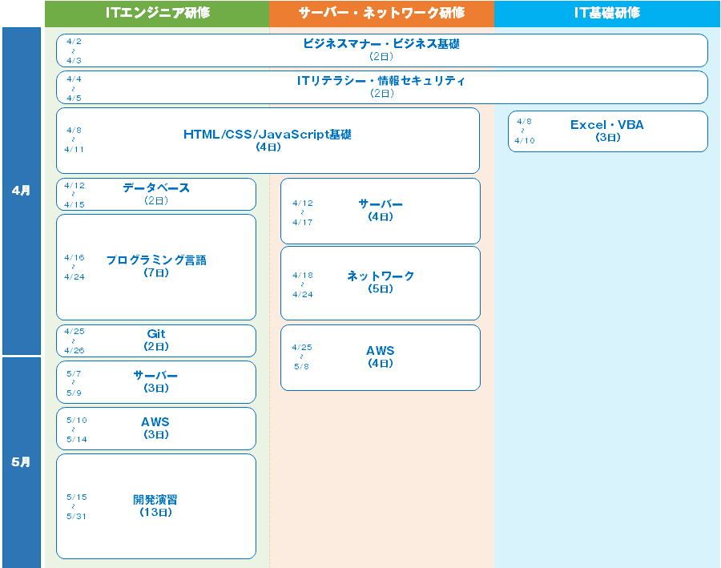Image resolution: width=721 pixels, height=568 pixels.
Task: Click the 4/8～4/10 date range text
Action: point(524,131)
